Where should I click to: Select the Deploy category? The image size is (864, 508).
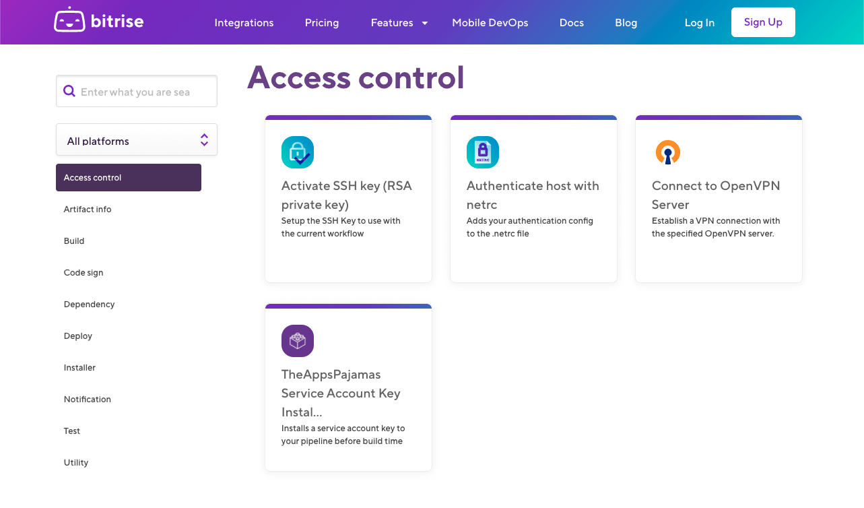(x=78, y=336)
